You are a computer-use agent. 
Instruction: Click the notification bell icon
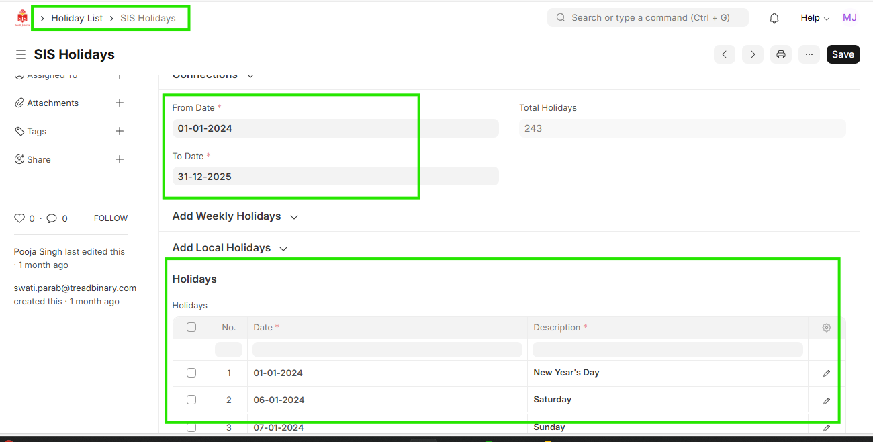pos(774,18)
